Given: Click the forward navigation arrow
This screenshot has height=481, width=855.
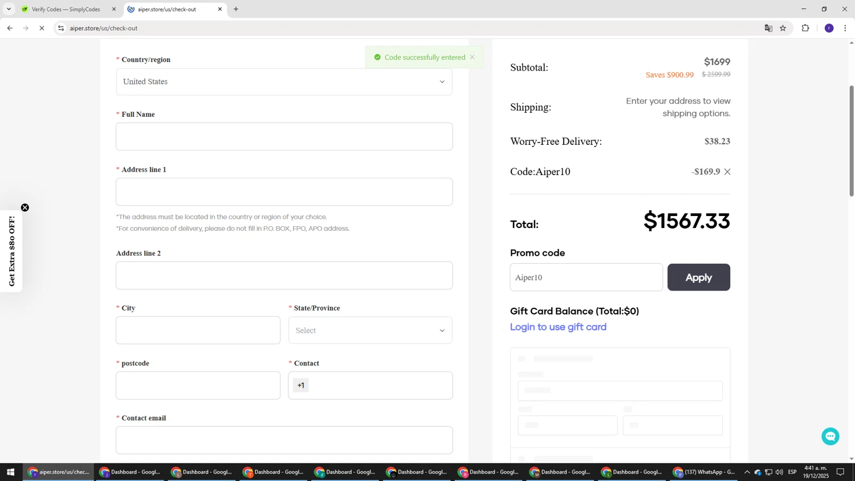Looking at the screenshot, I should tap(26, 28).
